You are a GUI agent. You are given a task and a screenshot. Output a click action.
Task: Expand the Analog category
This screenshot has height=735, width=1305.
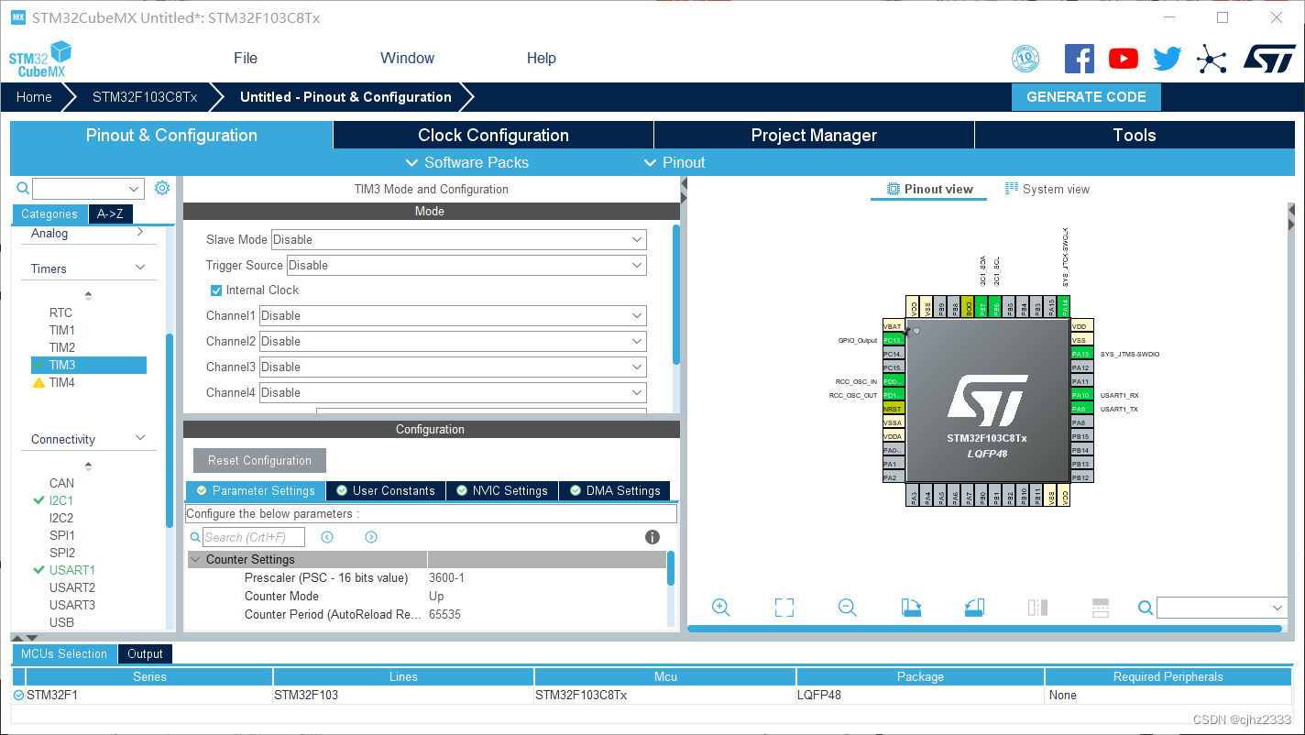click(140, 233)
